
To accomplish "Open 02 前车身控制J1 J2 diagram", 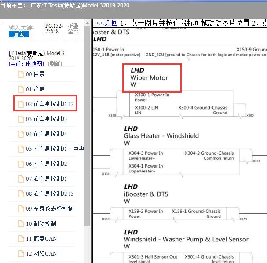I will tap(50, 104).
